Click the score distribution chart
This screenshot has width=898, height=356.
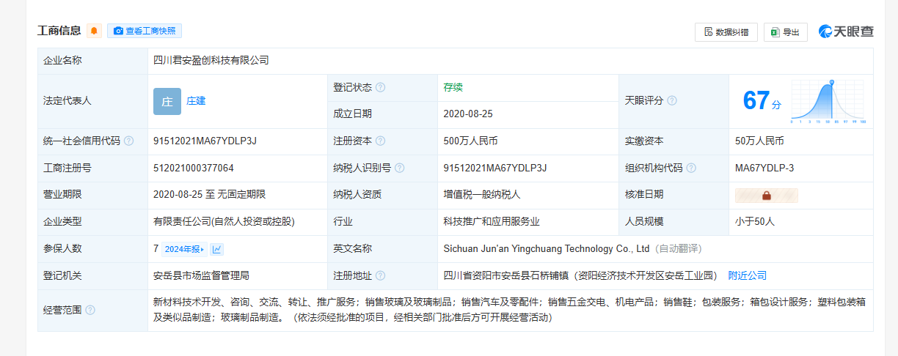pyautogui.click(x=829, y=101)
